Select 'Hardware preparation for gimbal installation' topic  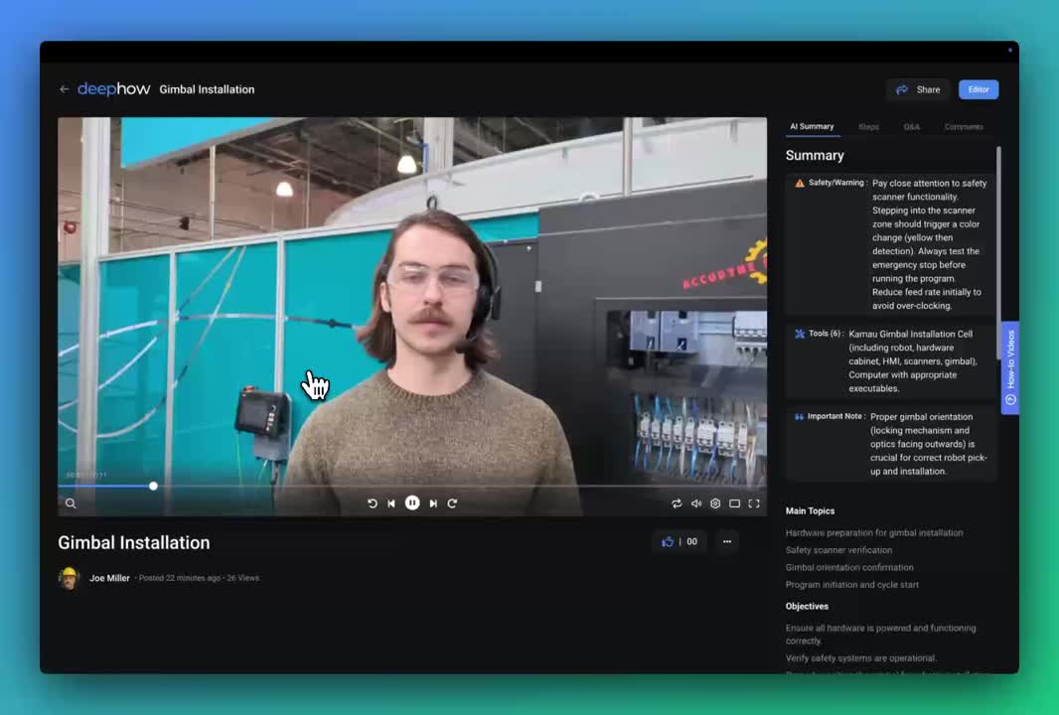click(874, 532)
